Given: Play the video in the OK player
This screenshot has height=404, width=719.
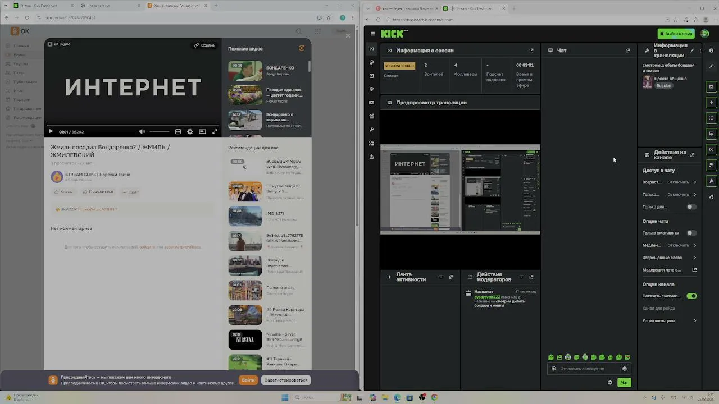Looking at the screenshot, I should [51, 131].
